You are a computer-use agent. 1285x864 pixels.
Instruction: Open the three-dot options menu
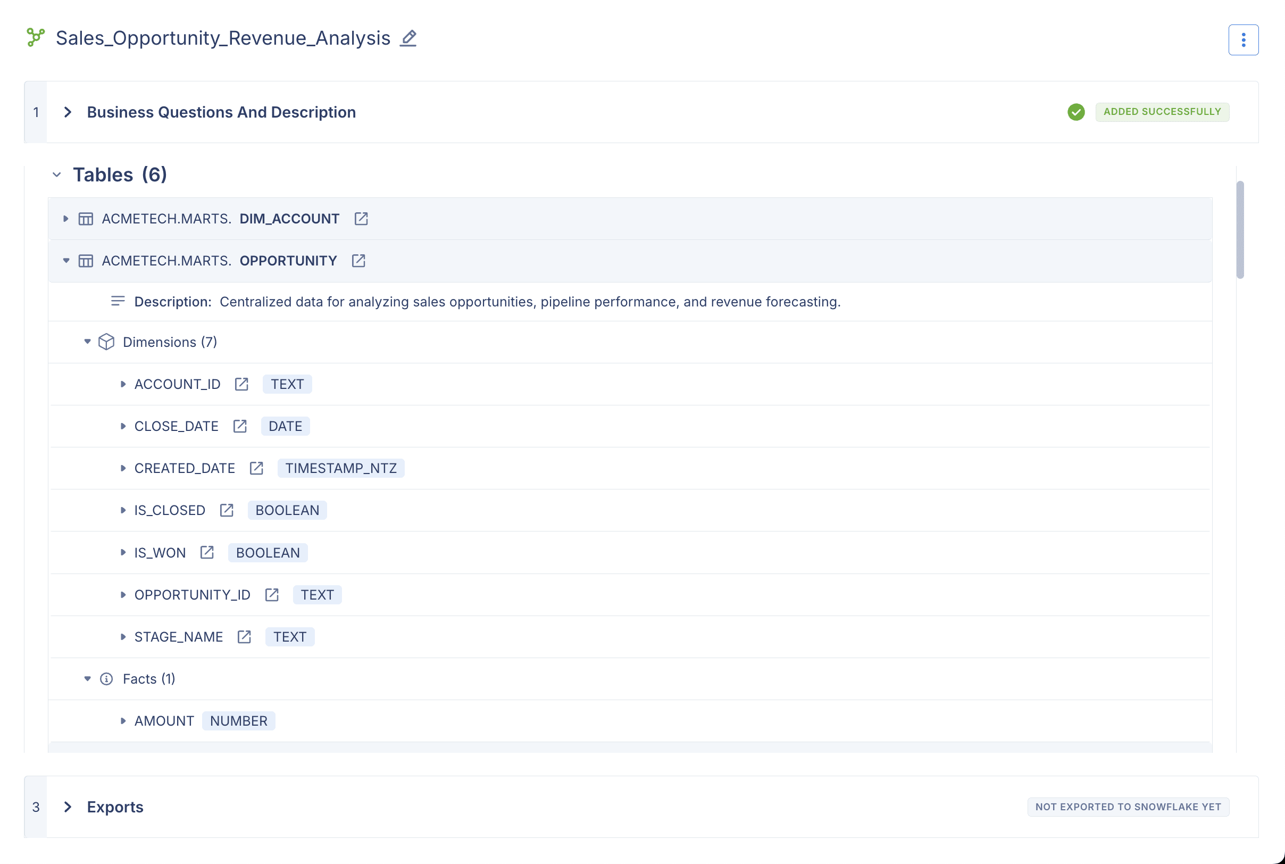tap(1242, 40)
